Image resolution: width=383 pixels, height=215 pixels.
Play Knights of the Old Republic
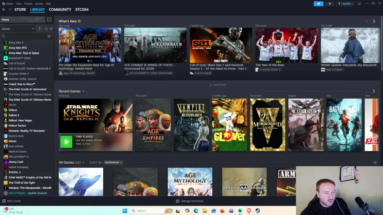click(66, 142)
